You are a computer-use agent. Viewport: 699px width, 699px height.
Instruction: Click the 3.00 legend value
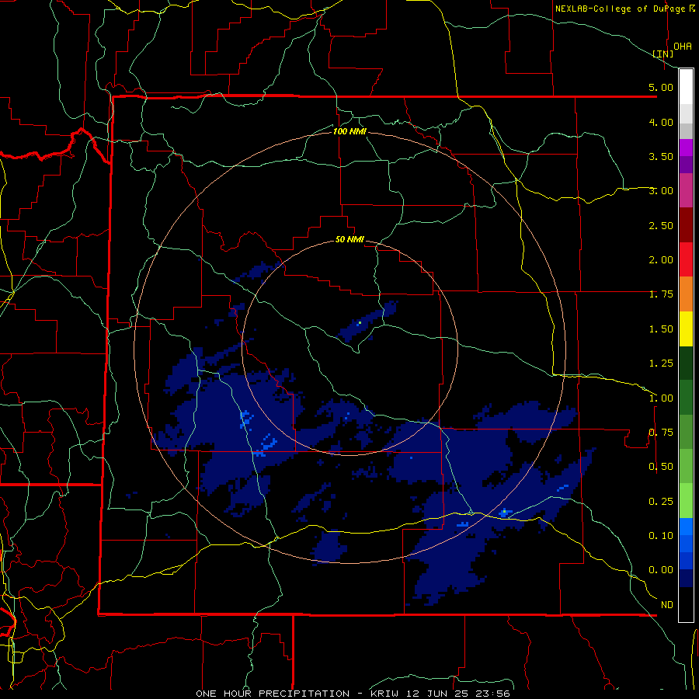point(661,191)
